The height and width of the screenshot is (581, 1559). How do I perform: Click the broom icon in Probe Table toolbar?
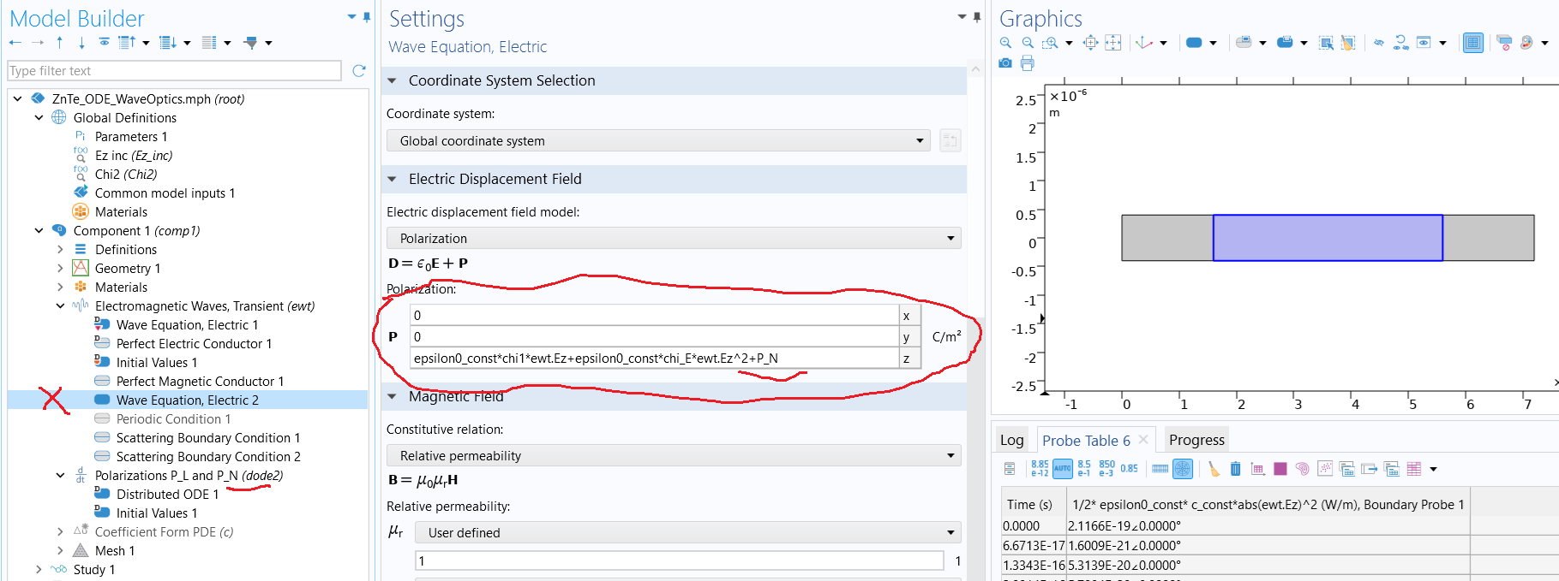[1214, 469]
